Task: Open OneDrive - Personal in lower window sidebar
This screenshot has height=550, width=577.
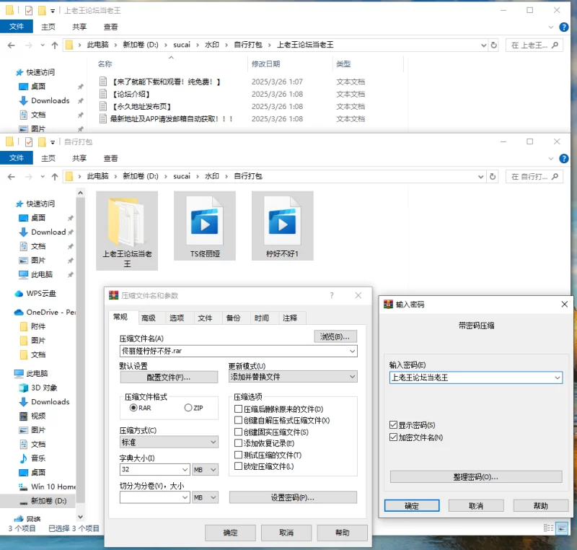Action: pyautogui.click(x=45, y=313)
